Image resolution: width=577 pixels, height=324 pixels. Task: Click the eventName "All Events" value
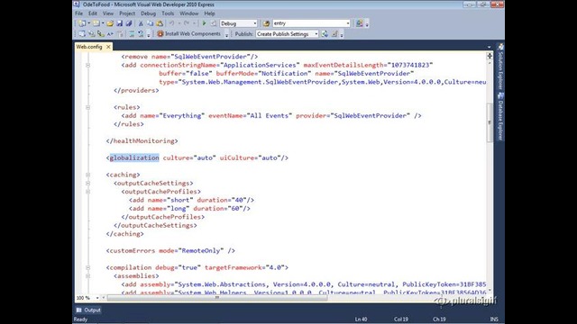[x=270, y=116]
